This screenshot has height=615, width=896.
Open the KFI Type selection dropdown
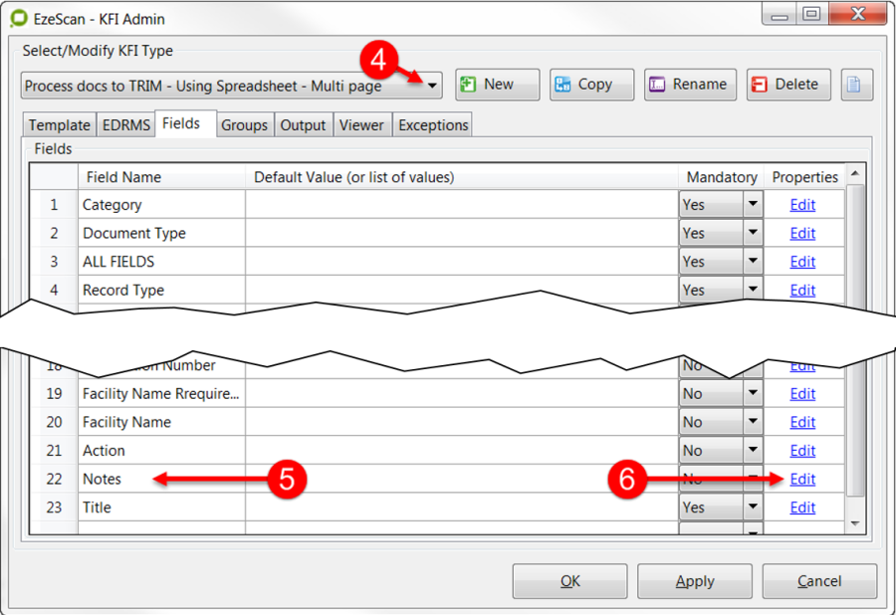[432, 87]
